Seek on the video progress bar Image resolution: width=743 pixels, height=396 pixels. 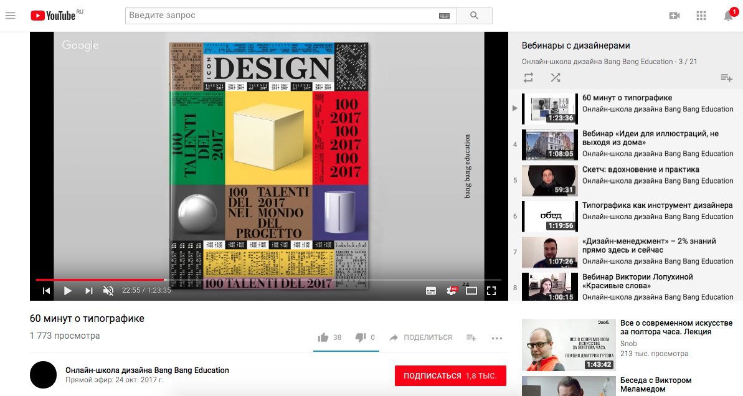(268, 280)
